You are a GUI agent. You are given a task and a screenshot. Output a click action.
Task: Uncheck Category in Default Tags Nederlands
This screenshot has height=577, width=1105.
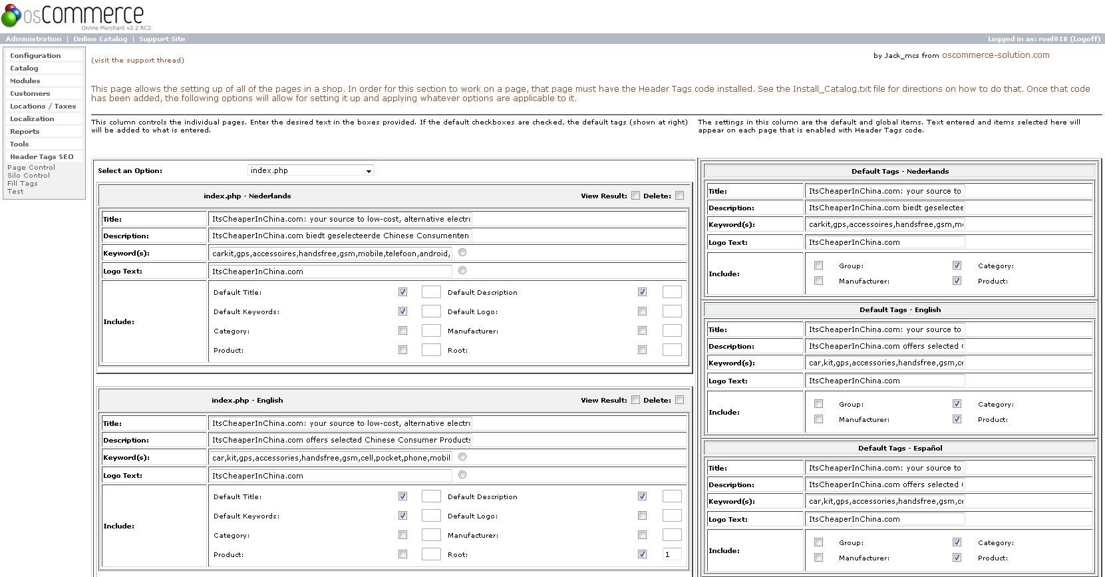point(957,266)
